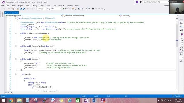Open the View menu
This screenshot has width=184, height=103.
point(14,5)
